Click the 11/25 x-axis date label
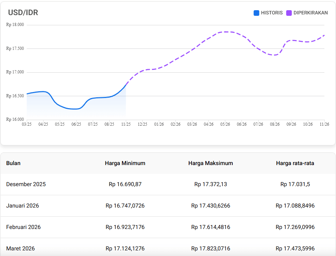 point(126,124)
